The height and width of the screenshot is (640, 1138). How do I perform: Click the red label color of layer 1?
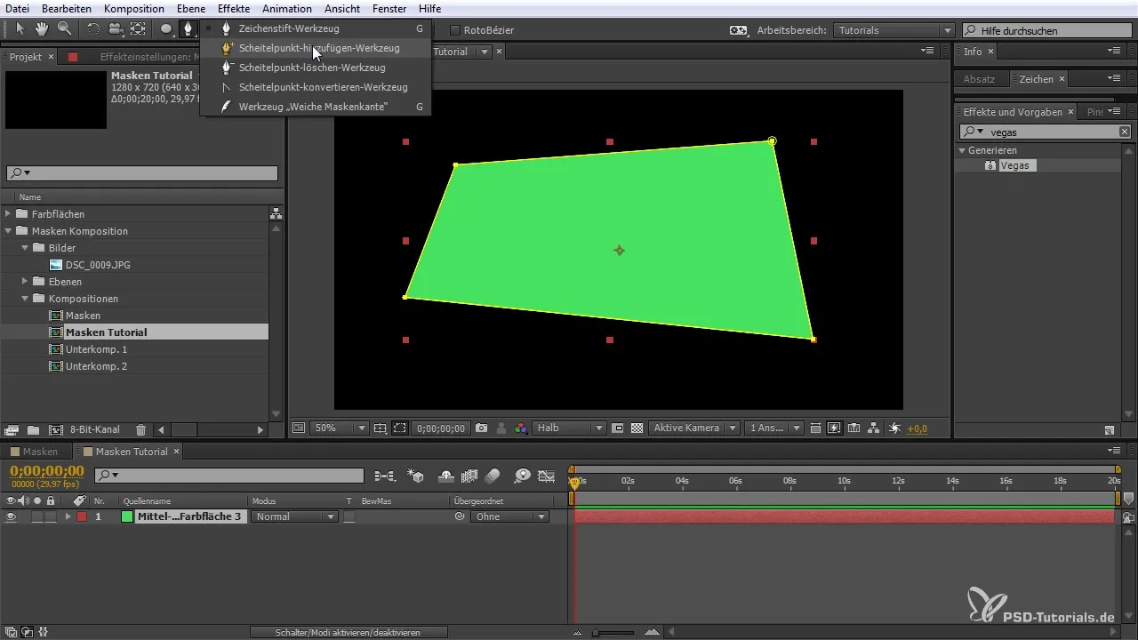(82, 516)
